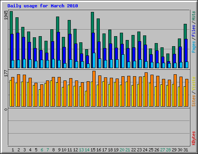Click day label 18 on x-axis
The height and width of the screenshot is (154, 198).
[110, 150]
